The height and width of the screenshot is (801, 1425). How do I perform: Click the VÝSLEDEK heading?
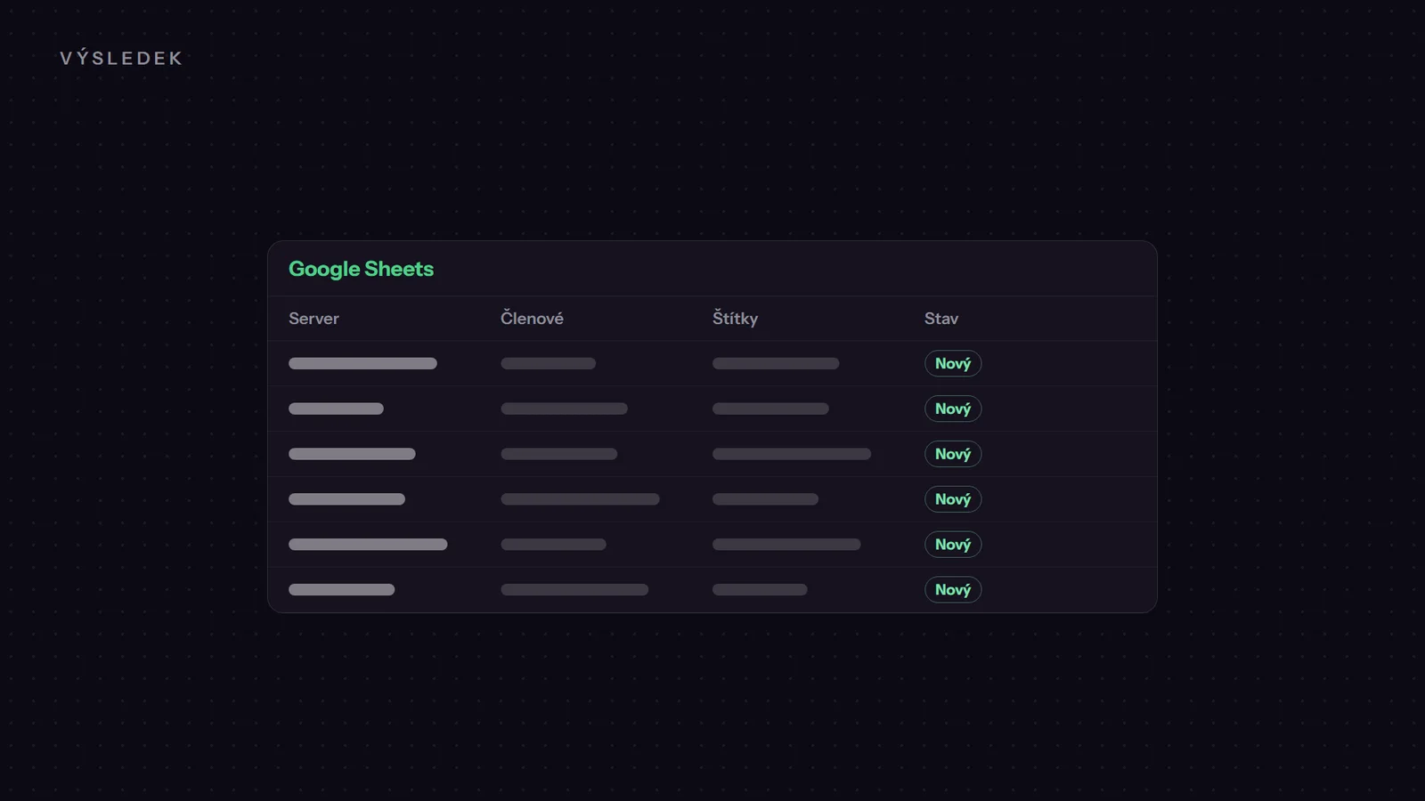coord(121,58)
